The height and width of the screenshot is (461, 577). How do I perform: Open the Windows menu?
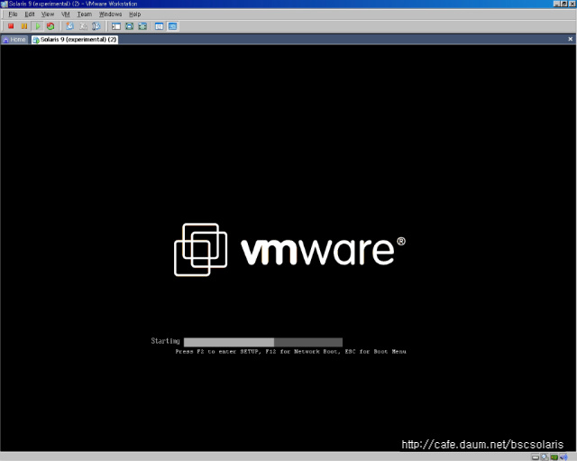[x=110, y=14]
